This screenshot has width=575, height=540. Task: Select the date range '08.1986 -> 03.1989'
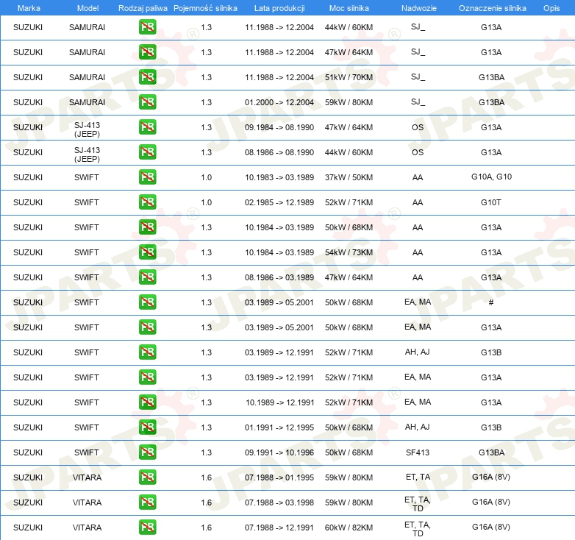point(279,277)
